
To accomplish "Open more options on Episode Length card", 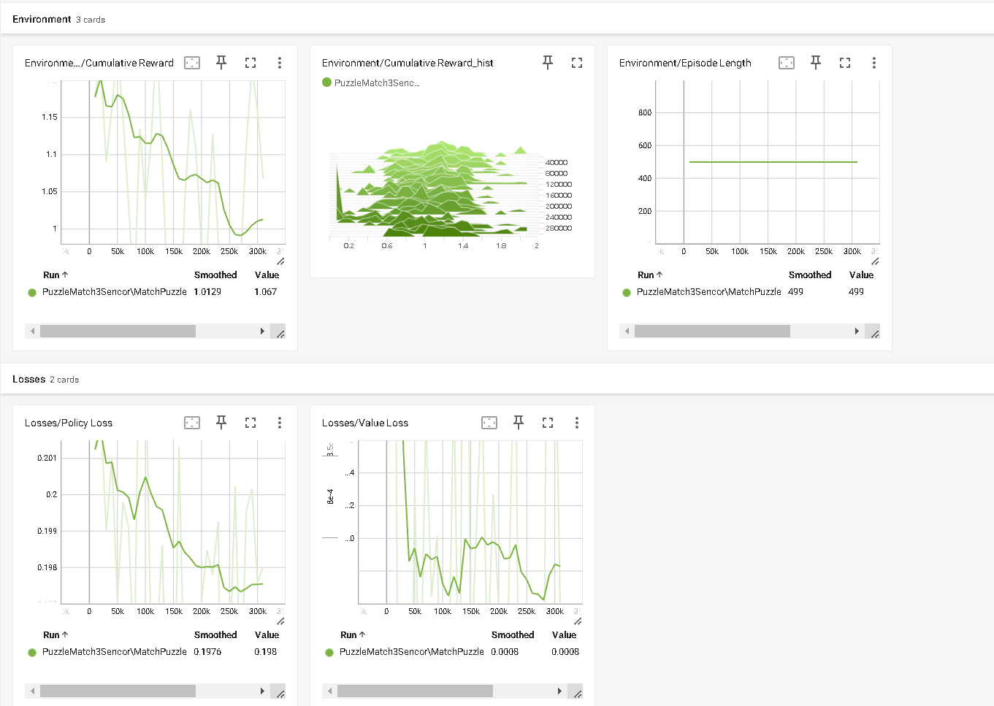I will pos(874,63).
